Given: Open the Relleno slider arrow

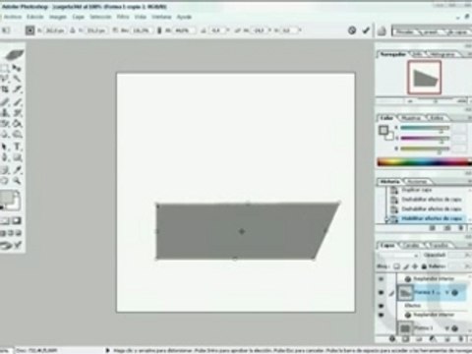Looking at the screenshot, I should click(x=467, y=266).
